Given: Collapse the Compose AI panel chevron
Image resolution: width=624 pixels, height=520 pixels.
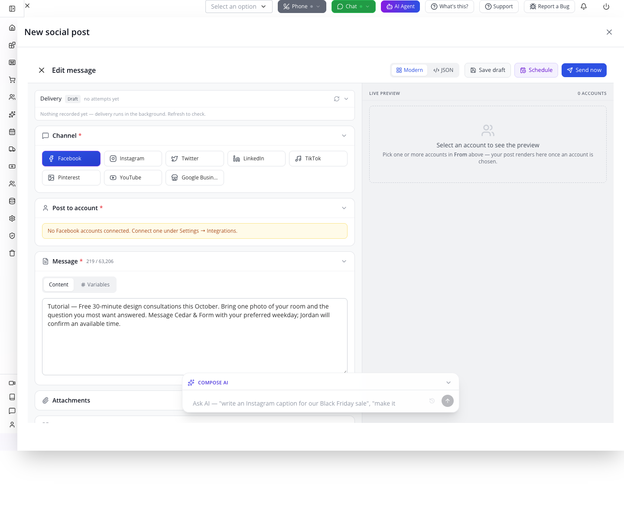Looking at the screenshot, I should pyautogui.click(x=448, y=383).
